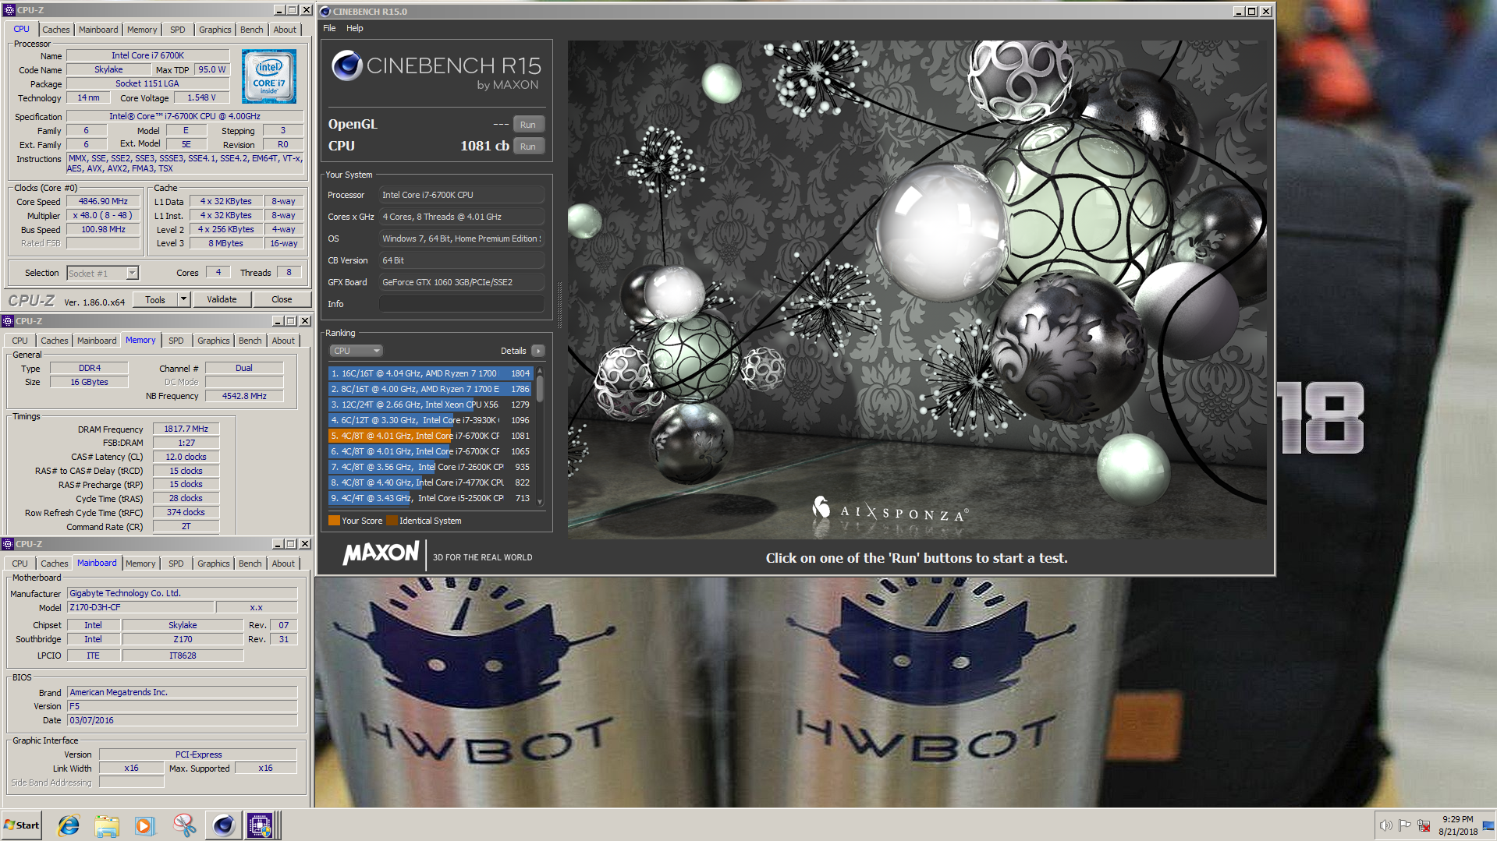Click the Start button
This screenshot has height=841, width=1497.
coord(22,825)
